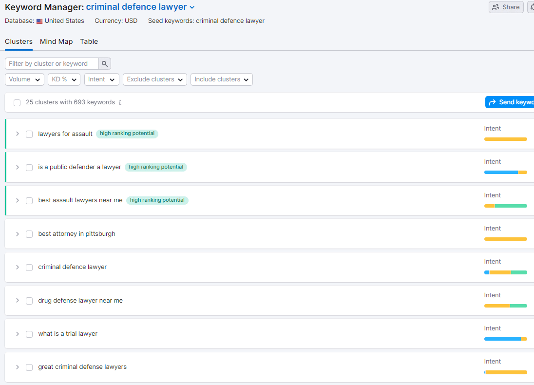Expand the "criminal defence lawyer" cluster

[x=17, y=267]
